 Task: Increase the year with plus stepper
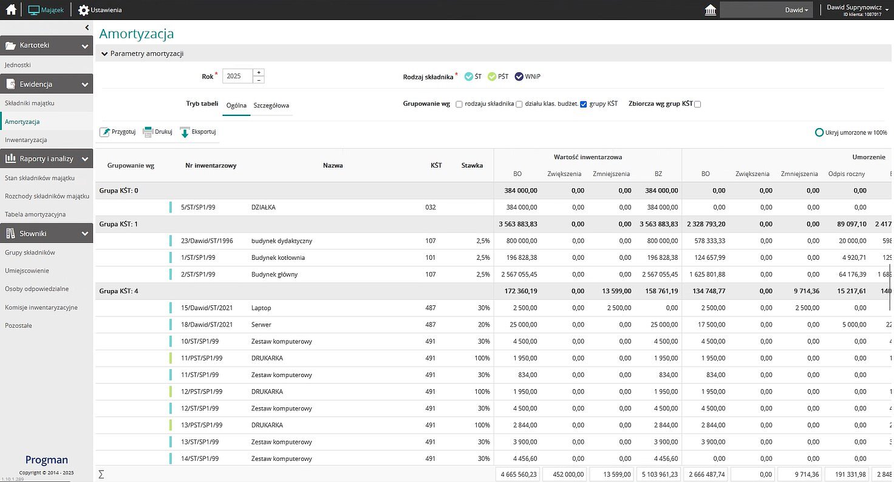pyautogui.click(x=259, y=72)
